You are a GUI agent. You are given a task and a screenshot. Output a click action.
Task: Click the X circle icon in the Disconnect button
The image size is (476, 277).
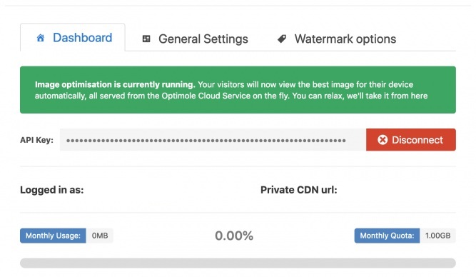[x=383, y=140]
